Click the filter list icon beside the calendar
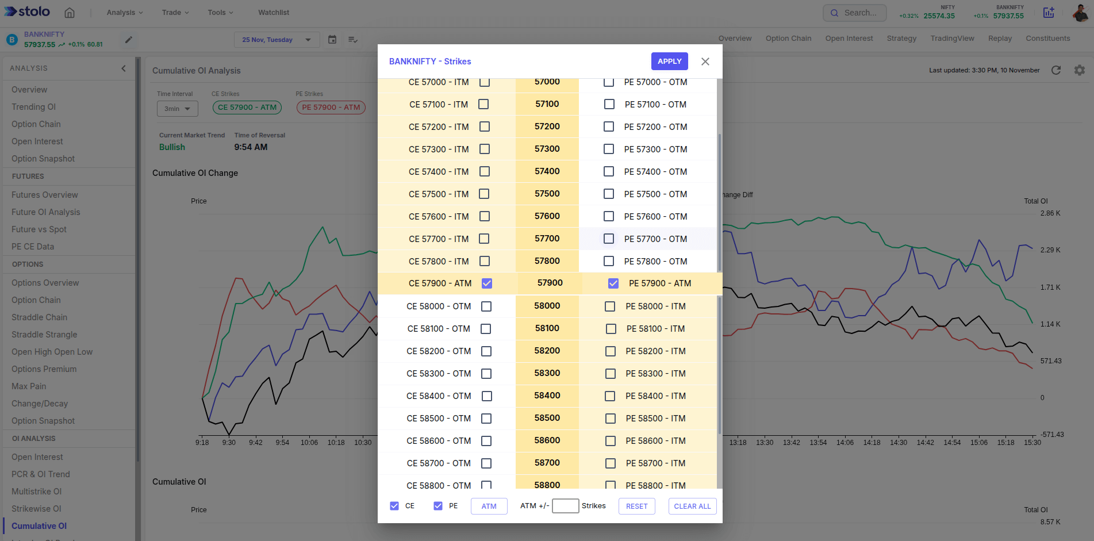The width and height of the screenshot is (1094, 541). pyautogui.click(x=352, y=39)
